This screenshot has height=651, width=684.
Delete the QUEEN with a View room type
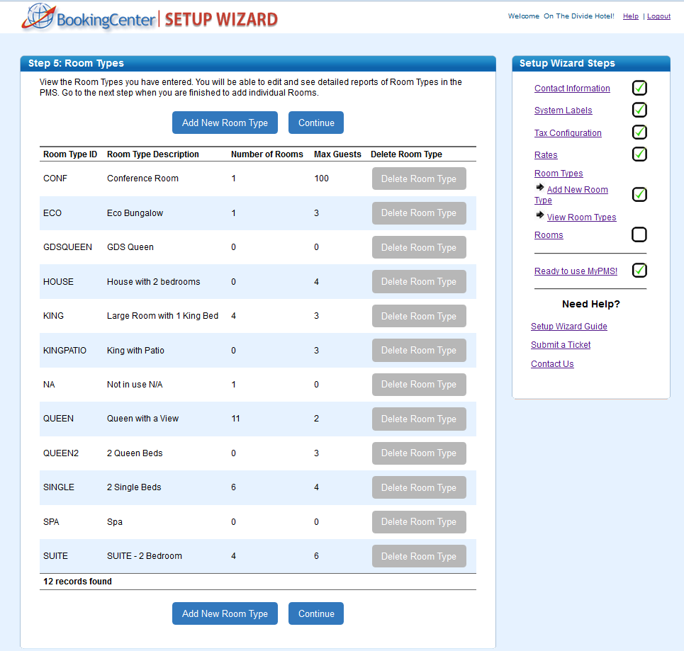(419, 419)
